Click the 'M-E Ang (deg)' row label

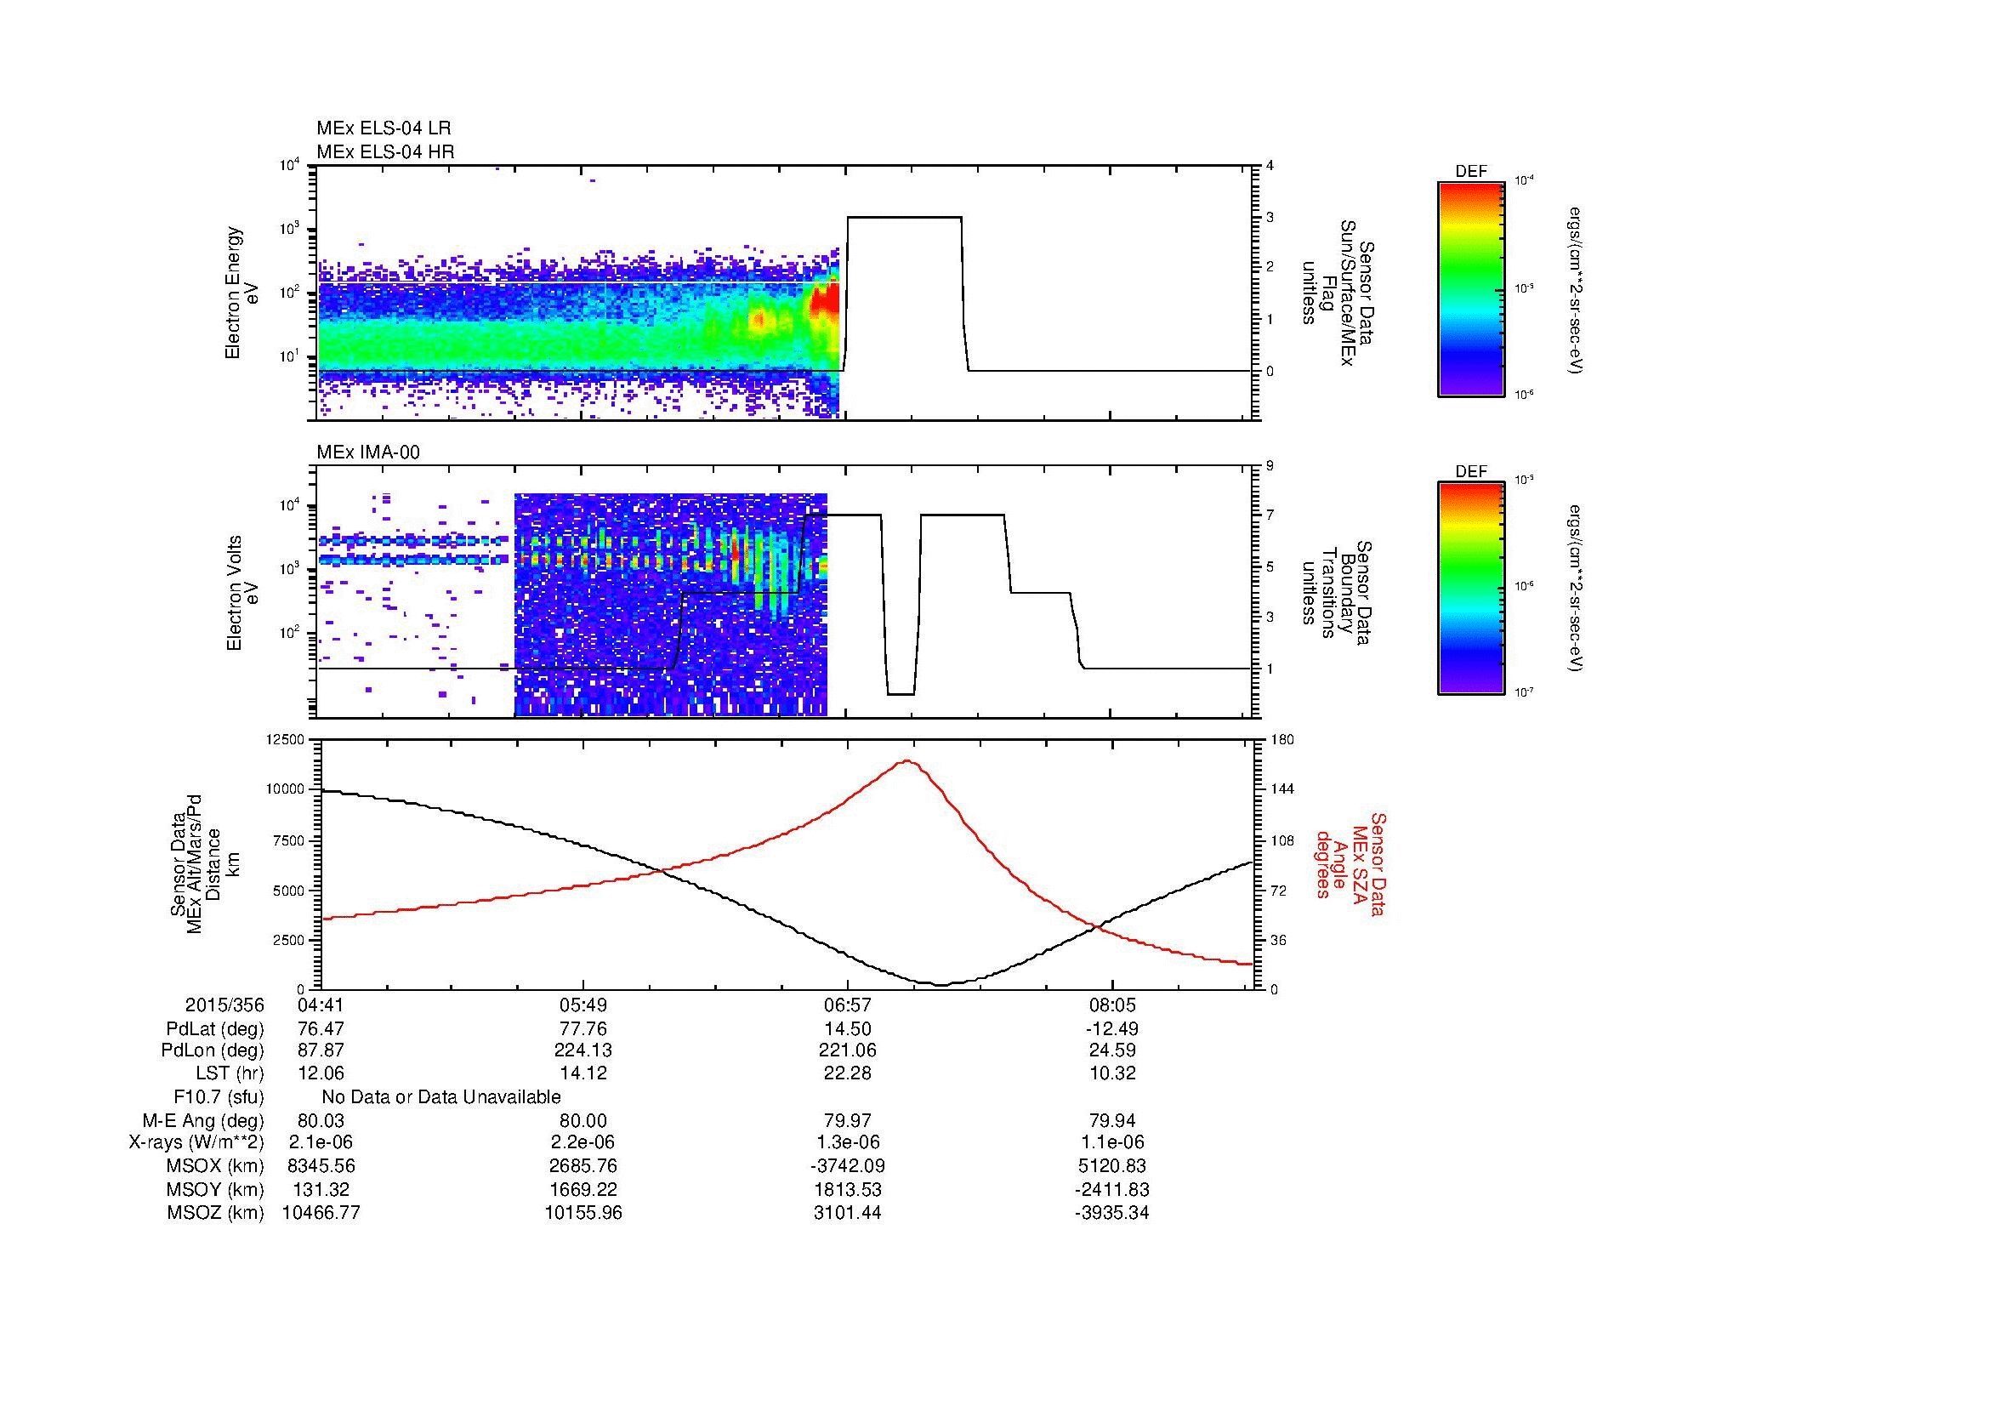203,1120
